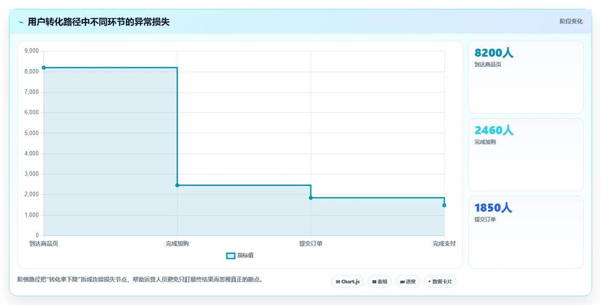Click the 提交订单 card label
The width and height of the screenshot is (601, 305).
485,220
